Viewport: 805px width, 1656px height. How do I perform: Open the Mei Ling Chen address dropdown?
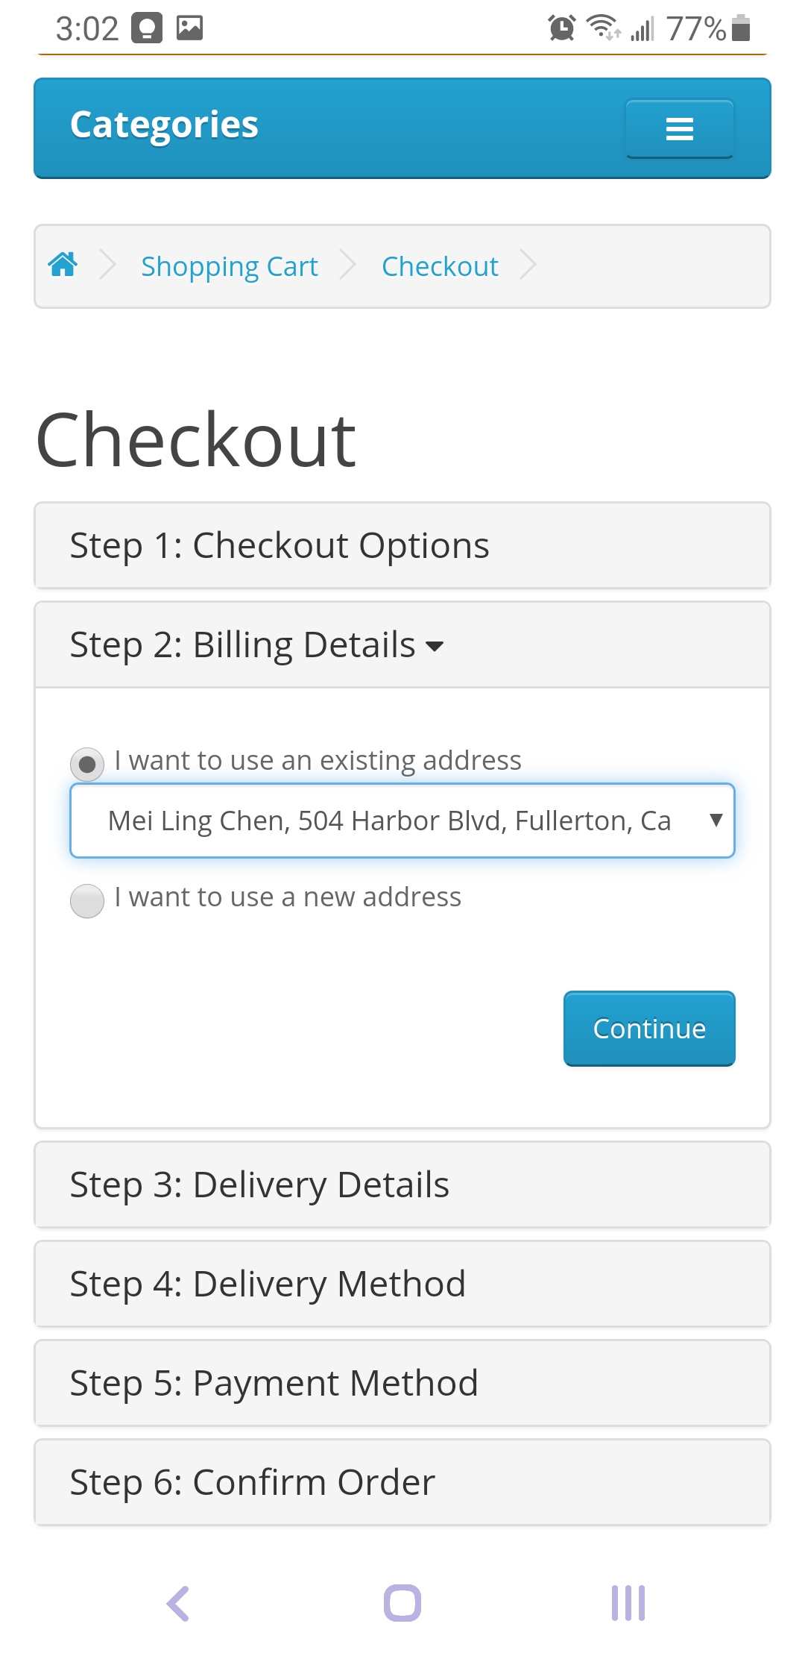tap(402, 821)
